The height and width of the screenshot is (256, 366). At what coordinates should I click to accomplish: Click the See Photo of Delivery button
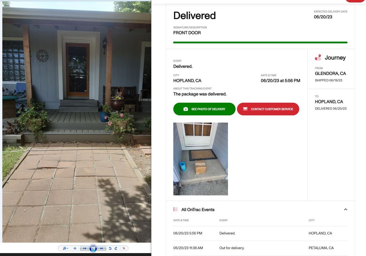pyautogui.click(x=204, y=109)
